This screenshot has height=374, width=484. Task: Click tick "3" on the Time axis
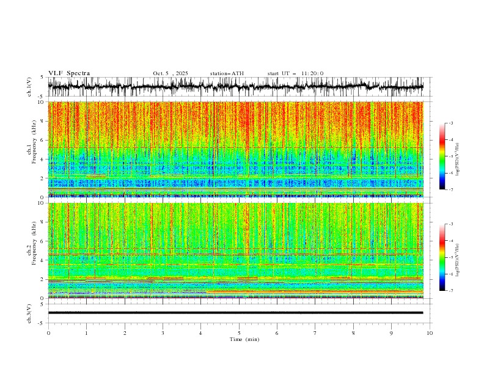163,333
